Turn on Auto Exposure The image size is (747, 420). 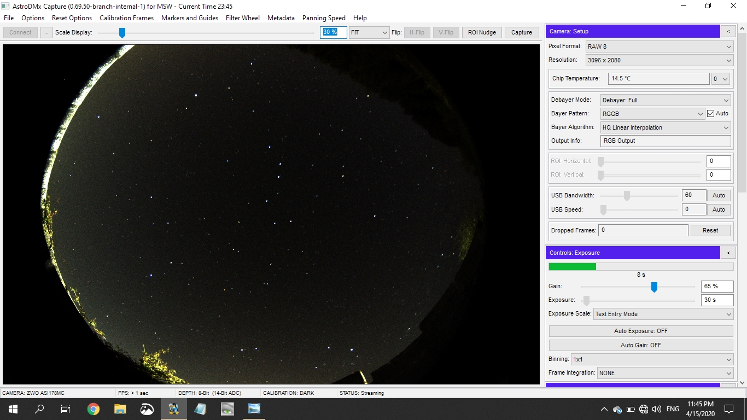[x=640, y=331]
